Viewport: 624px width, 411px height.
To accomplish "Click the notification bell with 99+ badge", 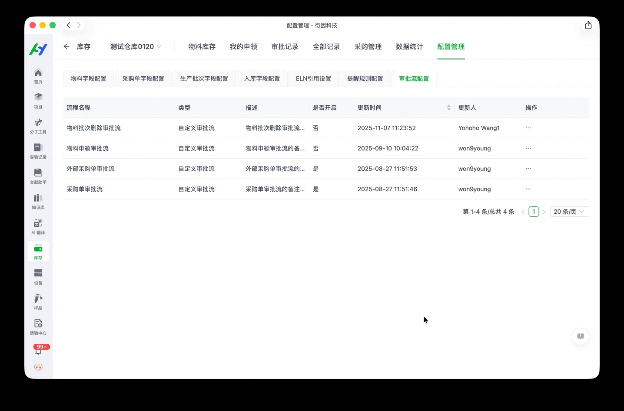I will tap(38, 350).
